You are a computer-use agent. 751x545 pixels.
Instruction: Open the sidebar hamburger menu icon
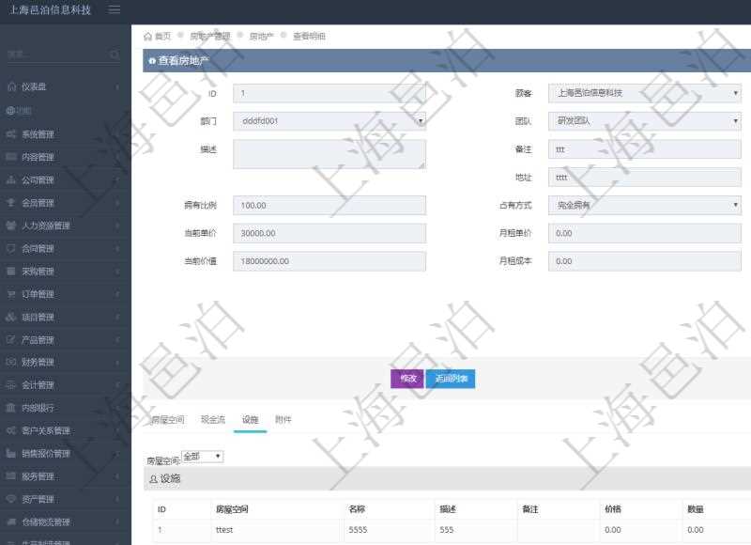click(115, 10)
